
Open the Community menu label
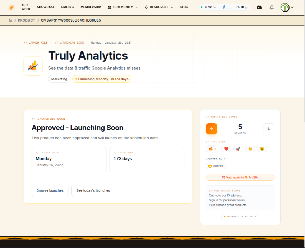pos(123,7)
